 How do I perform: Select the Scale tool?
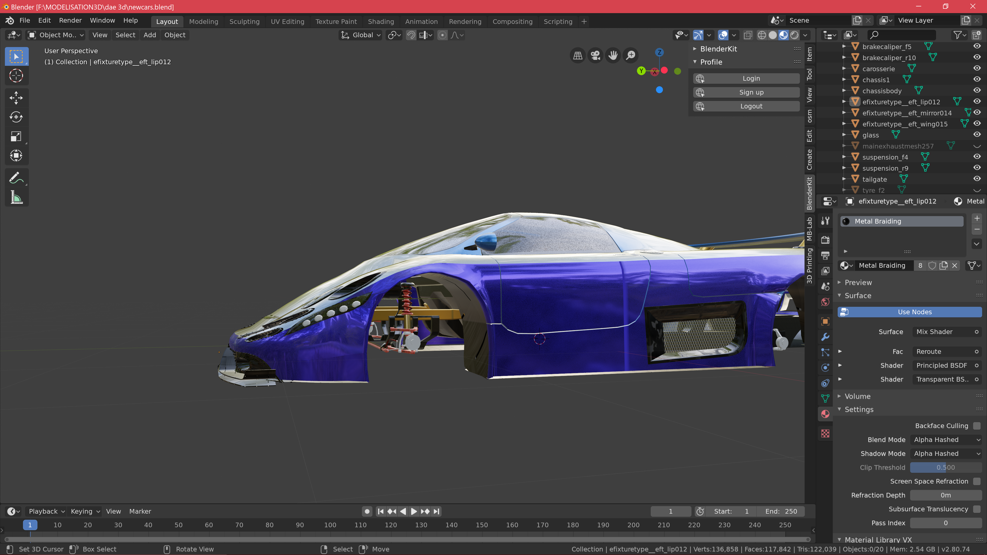[x=16, y=136]
